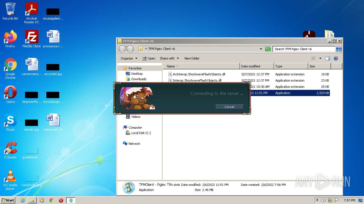Change view using the views icon
This screenshot has height=204, width=364.
point(313,58)
